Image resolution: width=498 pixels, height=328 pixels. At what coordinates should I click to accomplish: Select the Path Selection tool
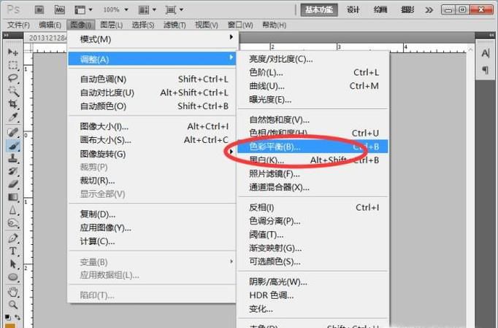click(x=12, y=264)
